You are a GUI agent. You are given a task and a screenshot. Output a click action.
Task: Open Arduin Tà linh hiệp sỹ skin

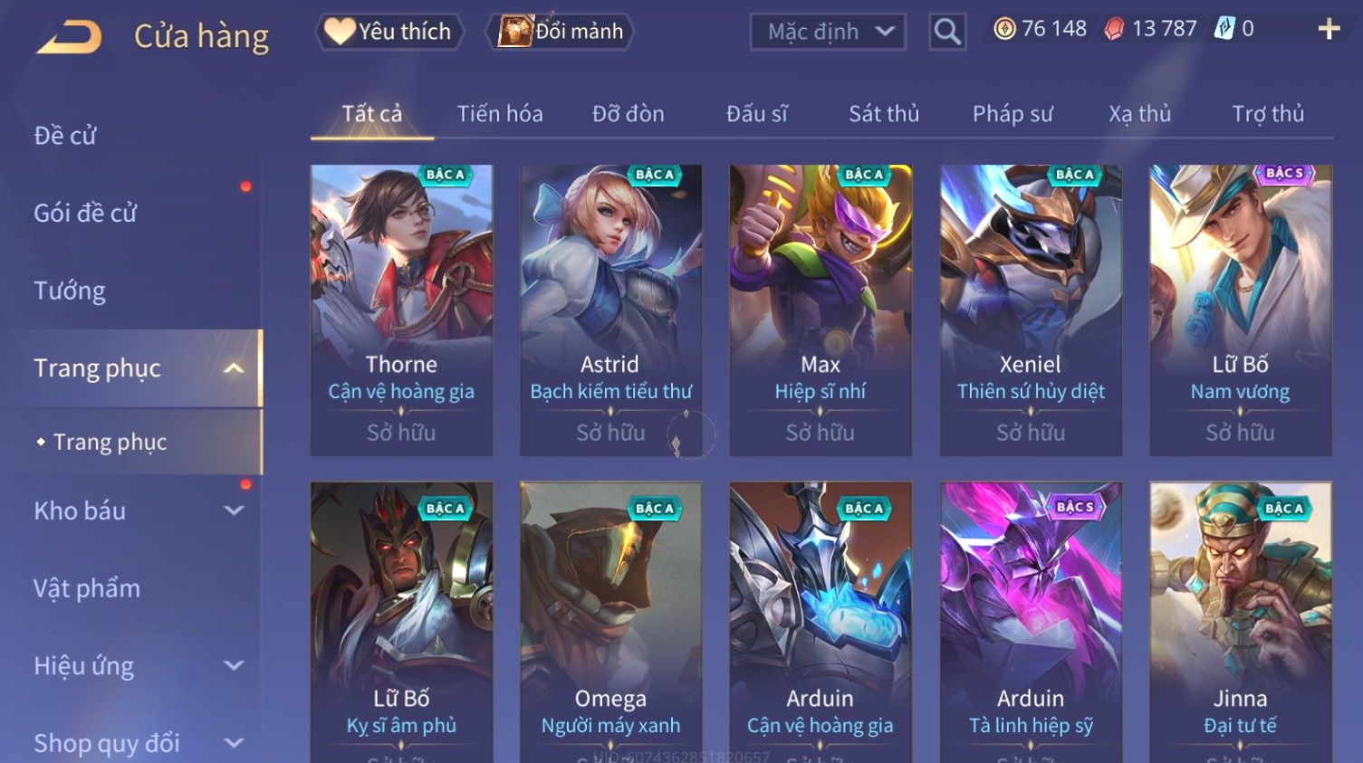[1031, 623]
